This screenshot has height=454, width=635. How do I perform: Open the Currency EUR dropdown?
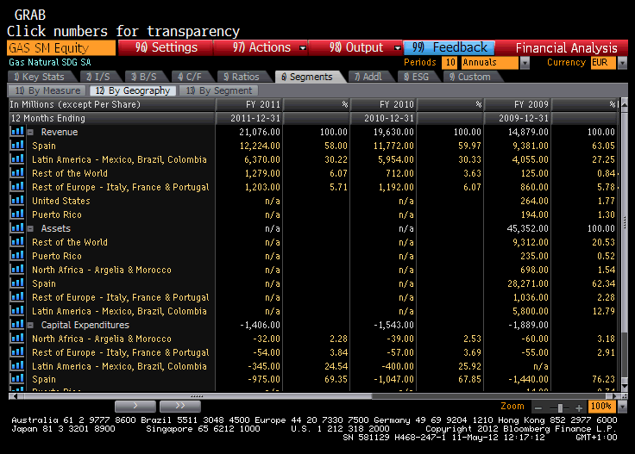pos(622,63)
